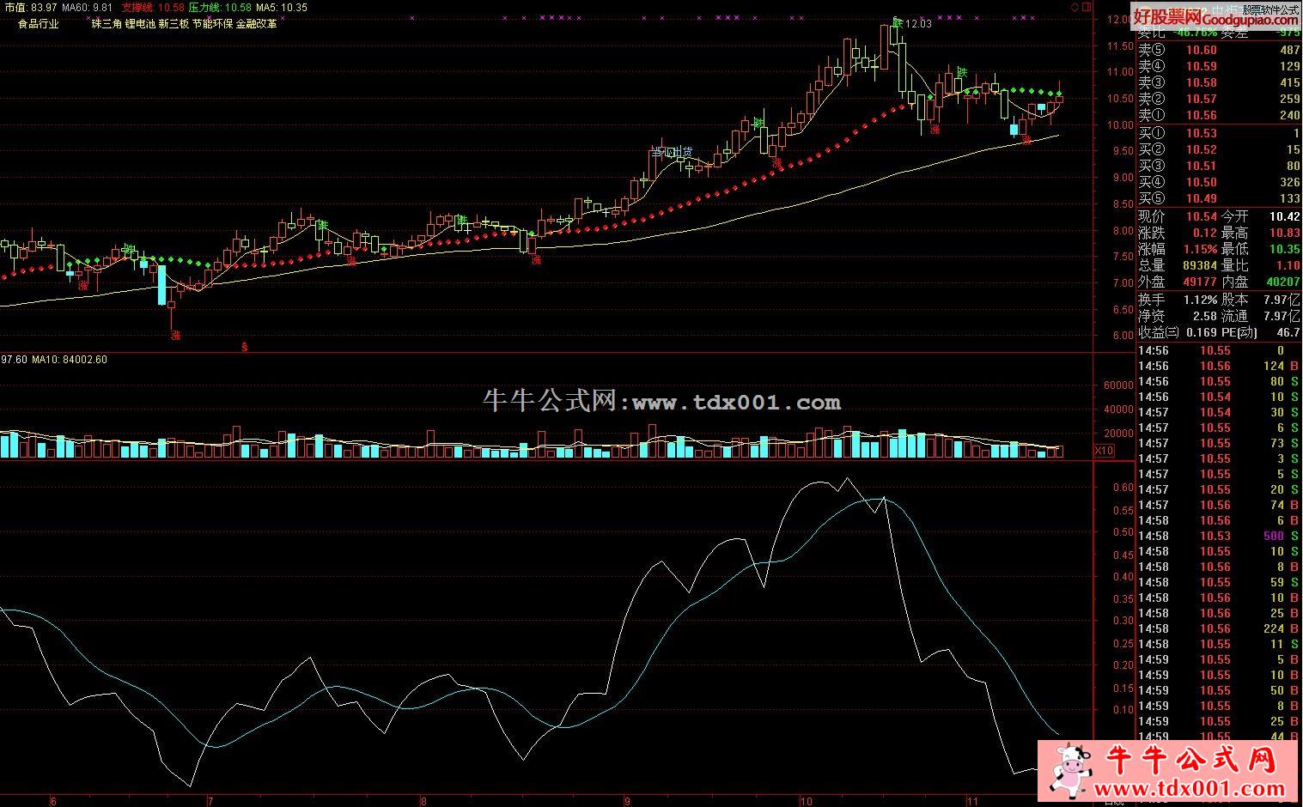Image resolution: width=1303 pixels, height=807 pixels.
Task: Click the X10 volume scale box
Action: tap(1105, 451)
